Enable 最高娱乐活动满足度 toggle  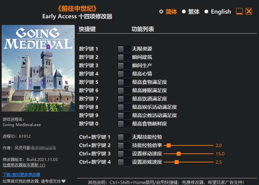pos(124,107)
